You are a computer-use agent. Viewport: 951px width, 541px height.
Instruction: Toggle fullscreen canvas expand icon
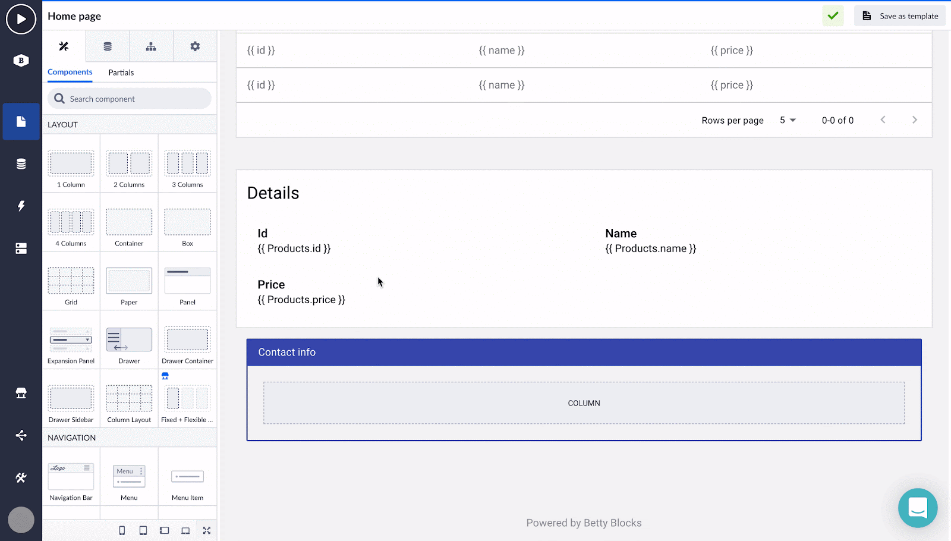tap(207, 530)
